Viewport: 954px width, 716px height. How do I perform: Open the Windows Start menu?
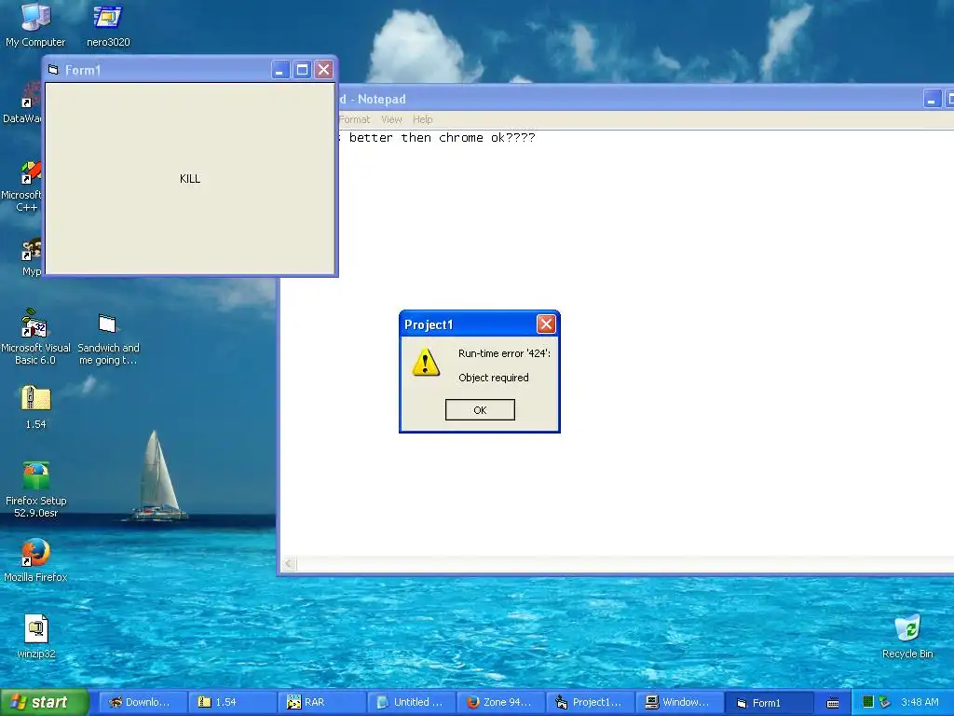(x=44, y=702)
